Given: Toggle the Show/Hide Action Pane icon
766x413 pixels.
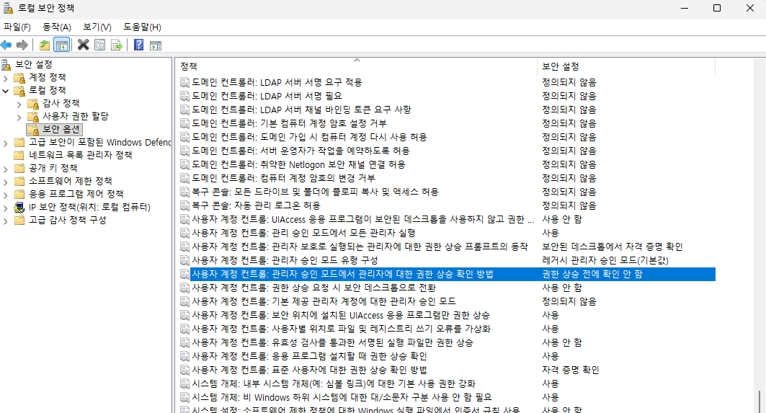Looking at the screenshot, I should click(x=155, y=45).
